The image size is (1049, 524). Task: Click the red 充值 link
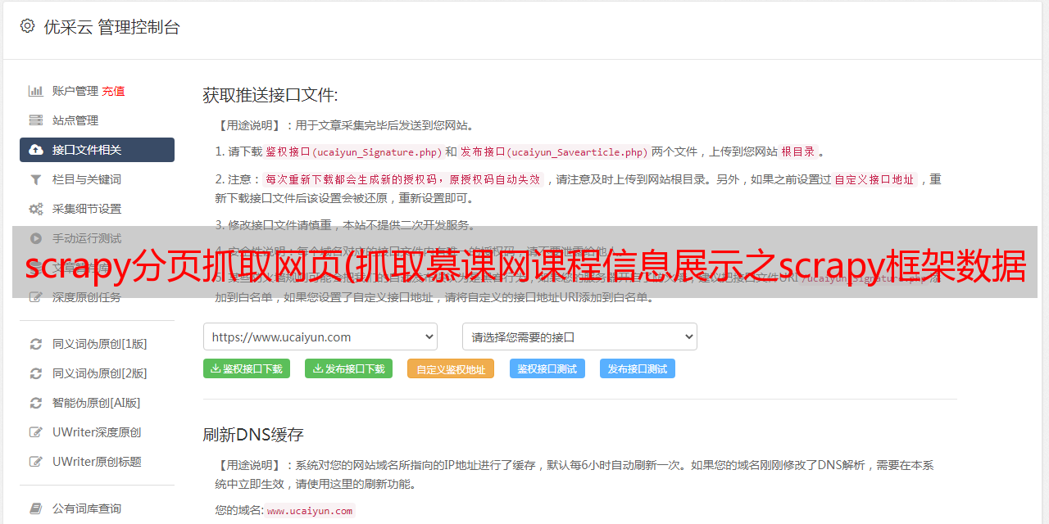pyautogui.click(x=113, y=91)
